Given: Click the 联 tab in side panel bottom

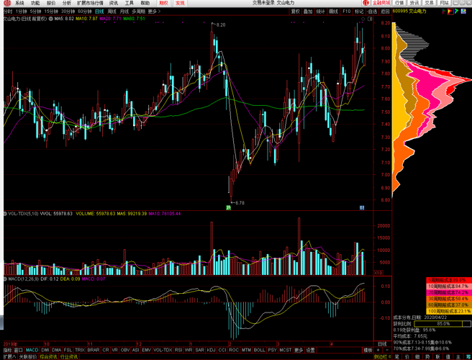Looking at the screenshot, I should tap(437, 357).
